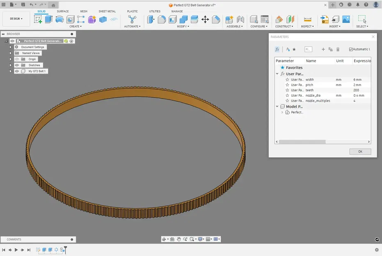
Task: Select the Fillet tool
Action: click(x=162, y=19)
